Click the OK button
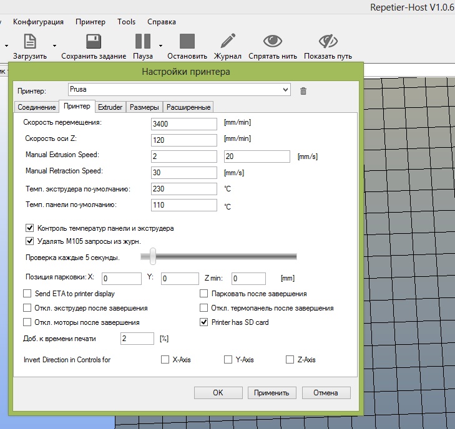The image size is (455, 429). coord(218,393)
